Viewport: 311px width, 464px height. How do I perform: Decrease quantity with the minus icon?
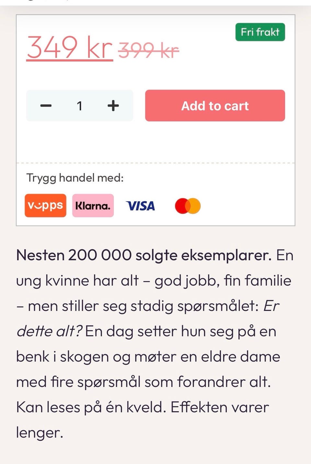pyautogui.click(x=46, y=106)
